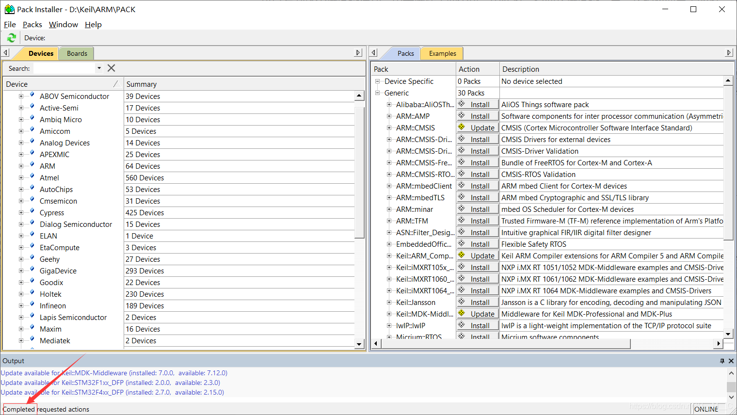Screen dimensions: 737x415
Task: Update the Keil::ARM_Compiler pack
Action: click(478, 255)
